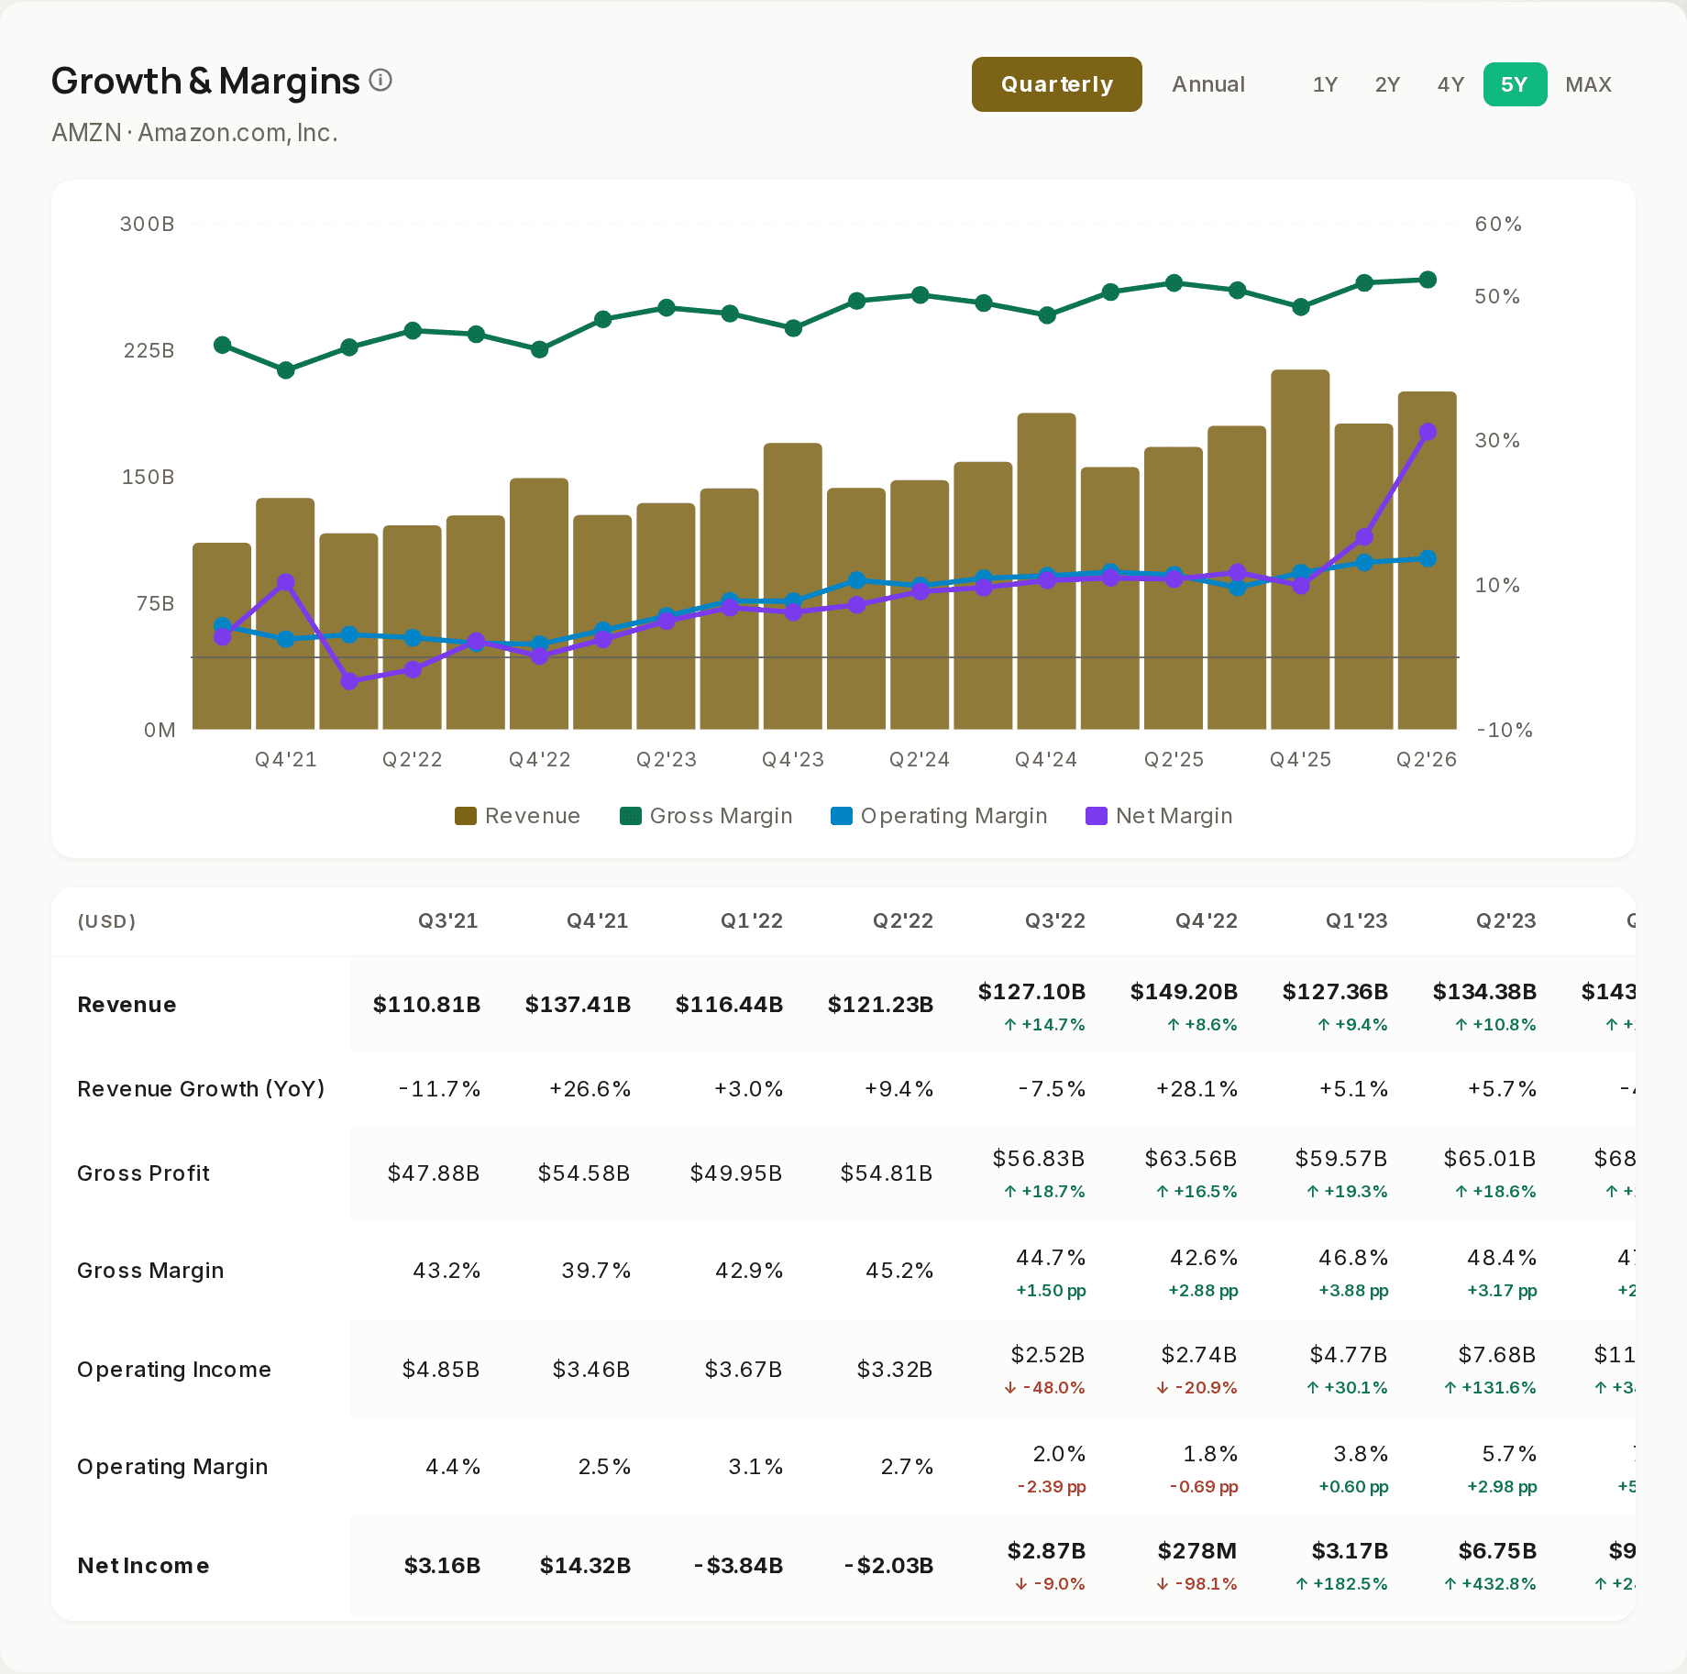
Task: Click the 48.4% gross margin cell
Action: point(1502,1258)
